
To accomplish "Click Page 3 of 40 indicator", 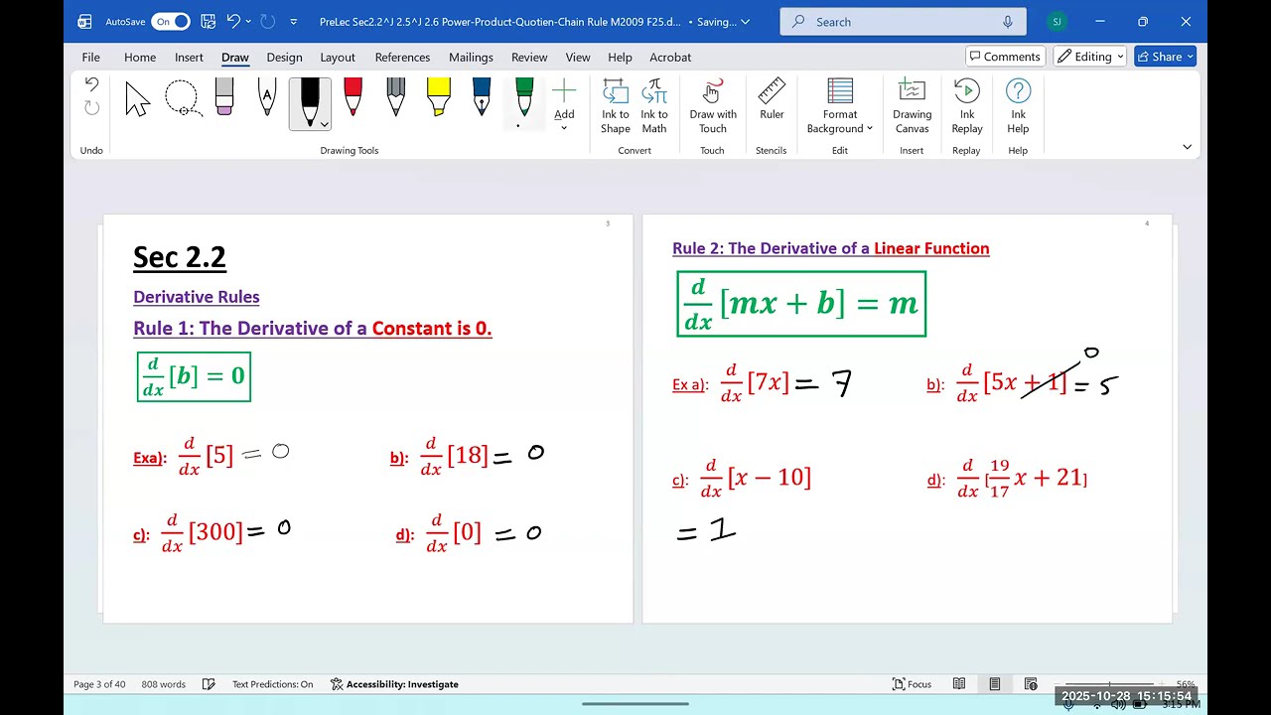I will point(99,684).
